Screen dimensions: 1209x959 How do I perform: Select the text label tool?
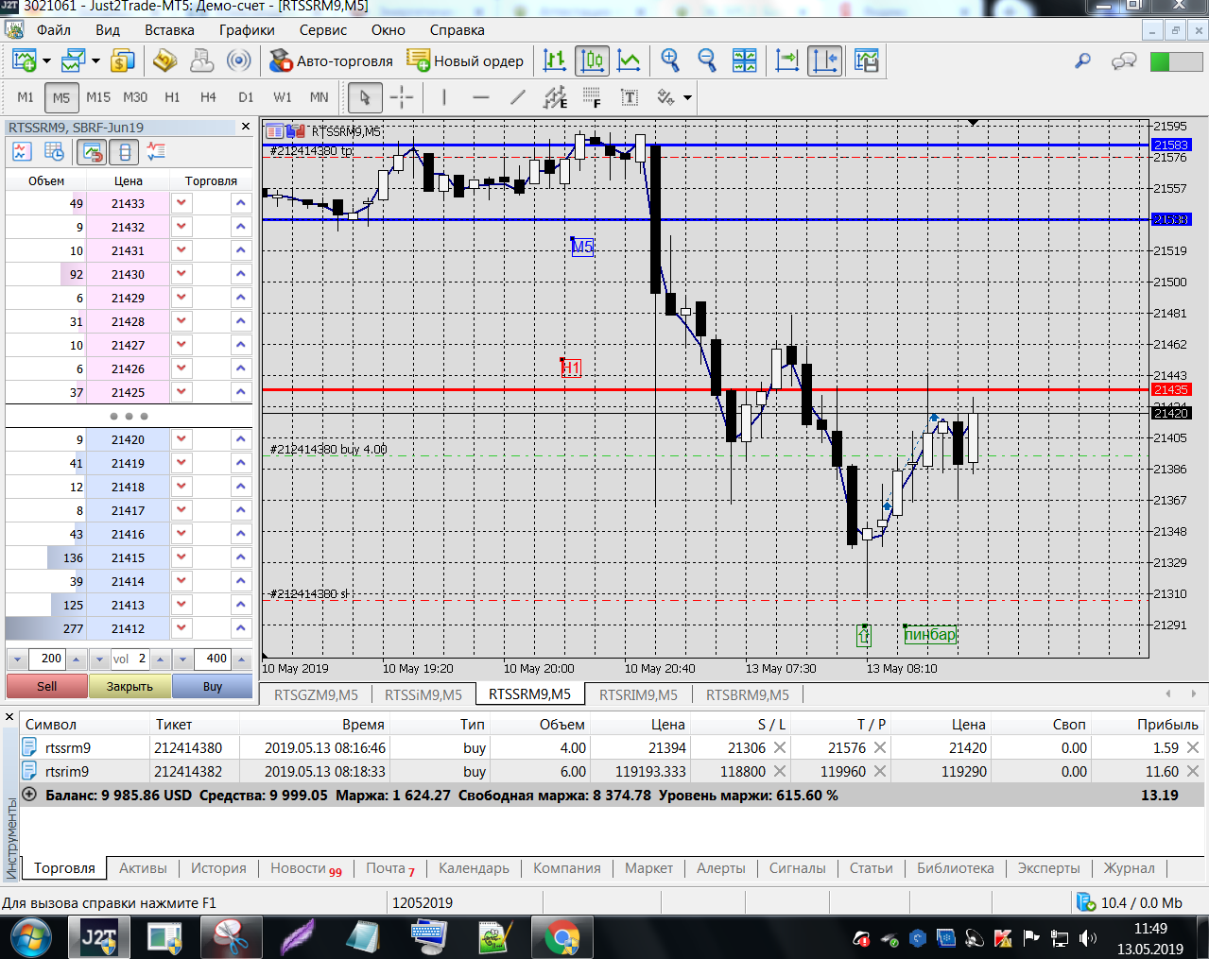pos(630,97)
